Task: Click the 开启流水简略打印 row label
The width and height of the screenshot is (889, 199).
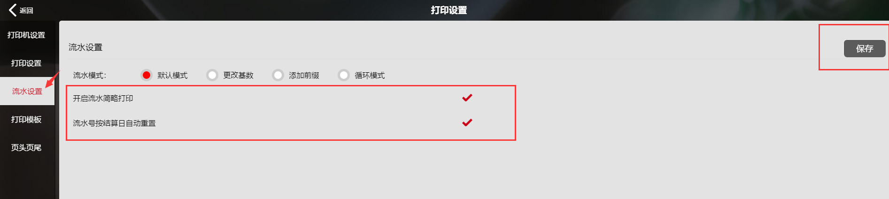Action: click(x=103, y=98)
